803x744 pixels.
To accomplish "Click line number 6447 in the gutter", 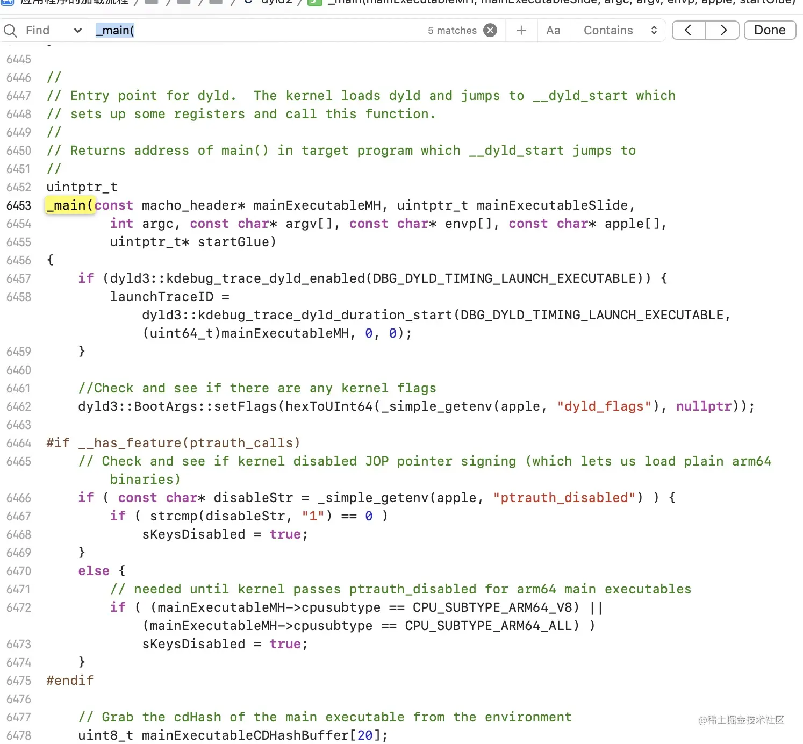I will [x=19, y=96].
